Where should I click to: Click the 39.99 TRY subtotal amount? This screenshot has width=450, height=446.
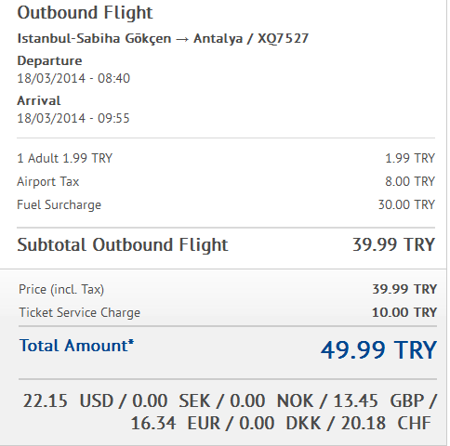[394, 244]
